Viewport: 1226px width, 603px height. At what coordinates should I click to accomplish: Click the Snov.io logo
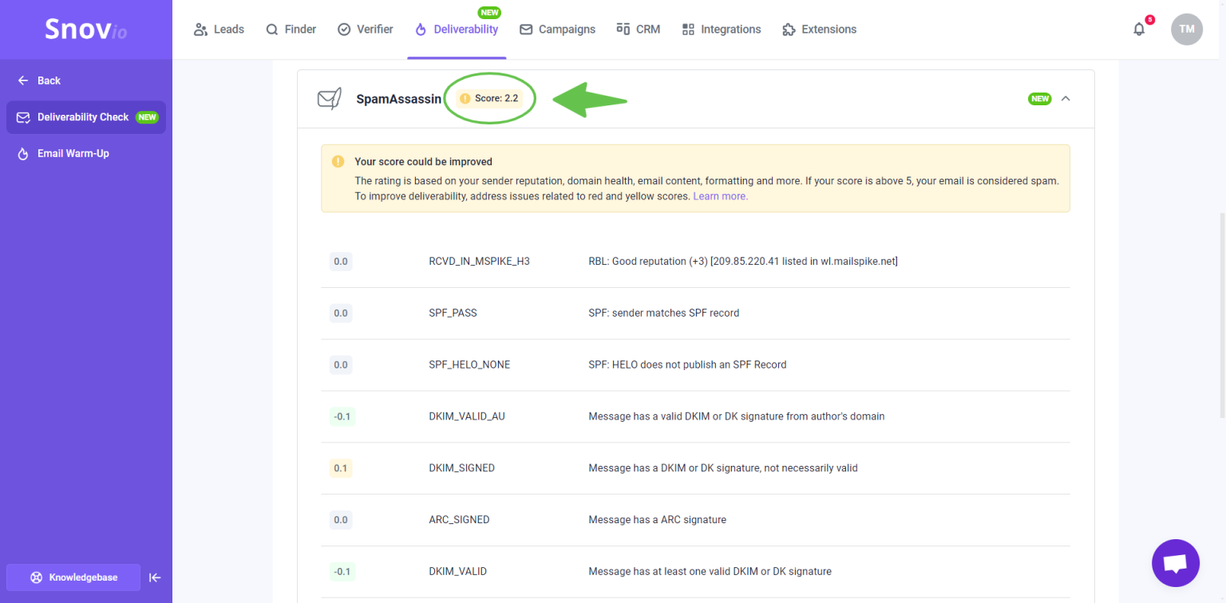85,30
